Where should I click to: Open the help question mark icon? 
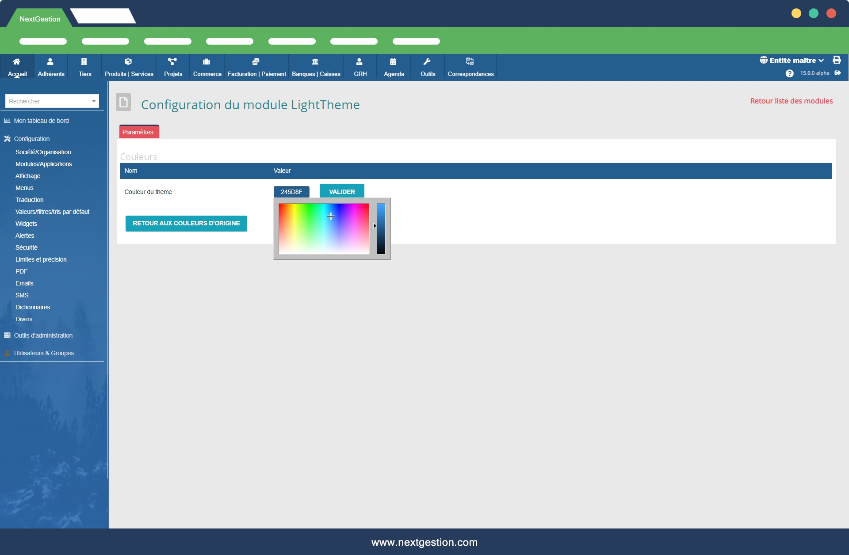click(x=789, y=73)
